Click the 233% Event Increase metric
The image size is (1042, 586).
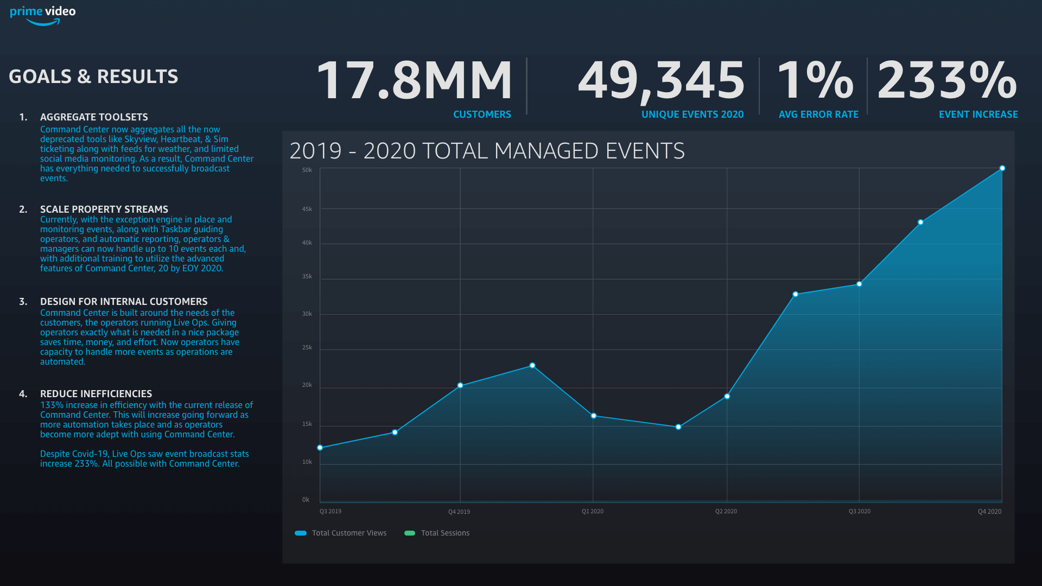coord(947,81)
